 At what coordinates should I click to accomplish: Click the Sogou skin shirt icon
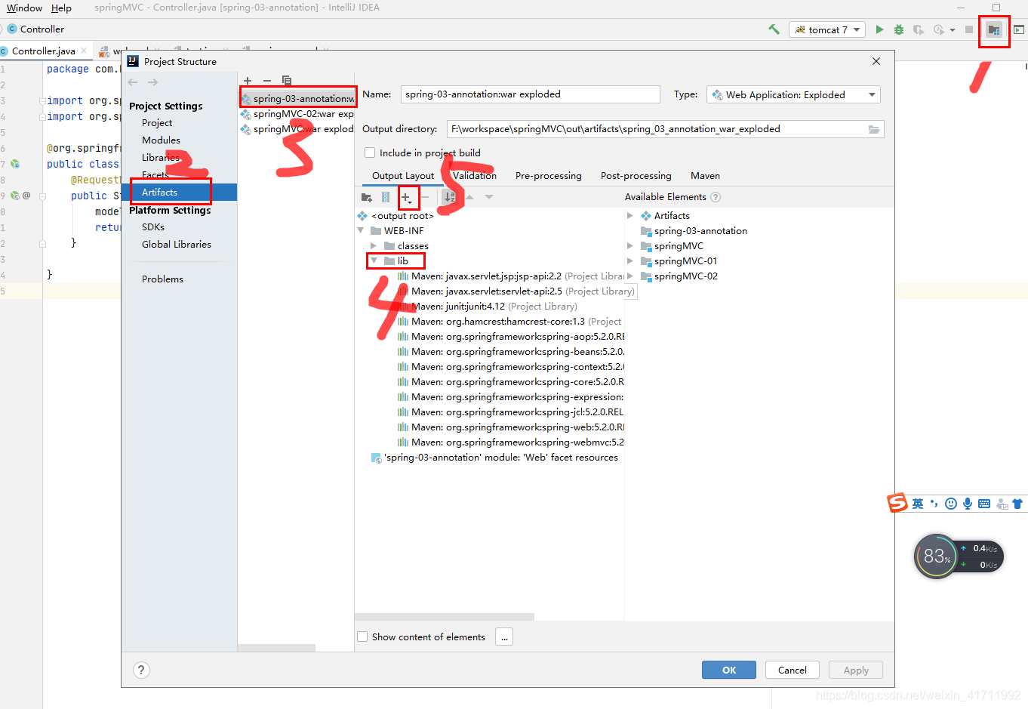pos(1017,504)
